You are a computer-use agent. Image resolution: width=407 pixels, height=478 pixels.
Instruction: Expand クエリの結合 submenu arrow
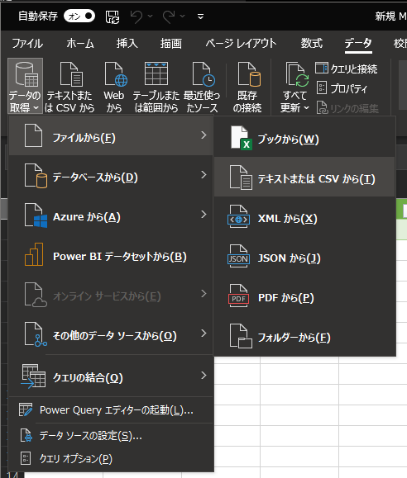point(203,376)
